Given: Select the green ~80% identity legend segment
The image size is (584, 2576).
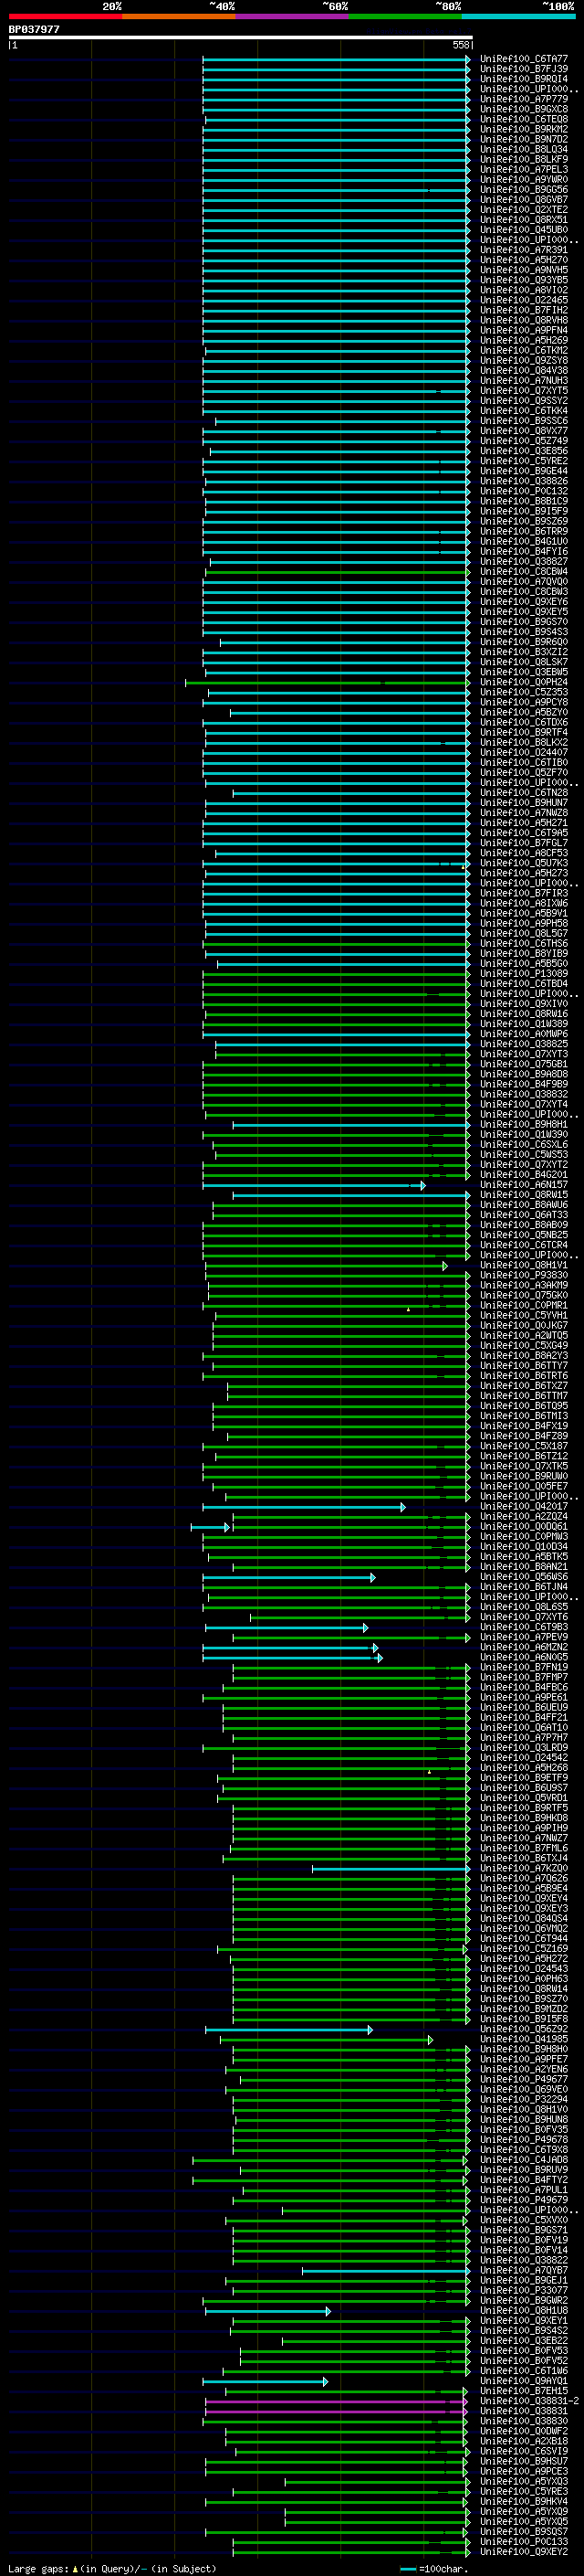Looking at the screenshot, I should pos(405,16).
